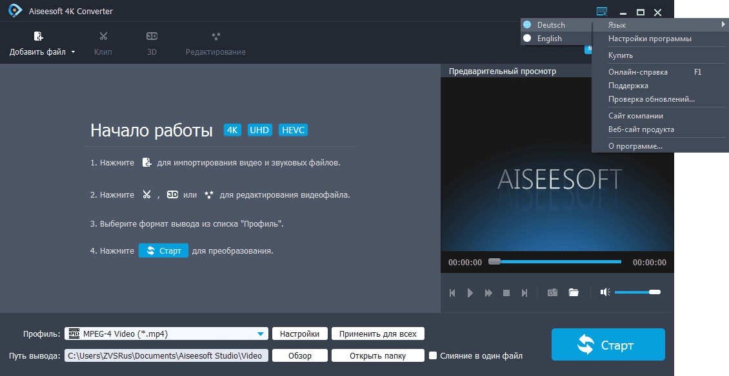Screen dimensions: 729x376
Task: Click the HEVC badge
Action: point(293,130)
